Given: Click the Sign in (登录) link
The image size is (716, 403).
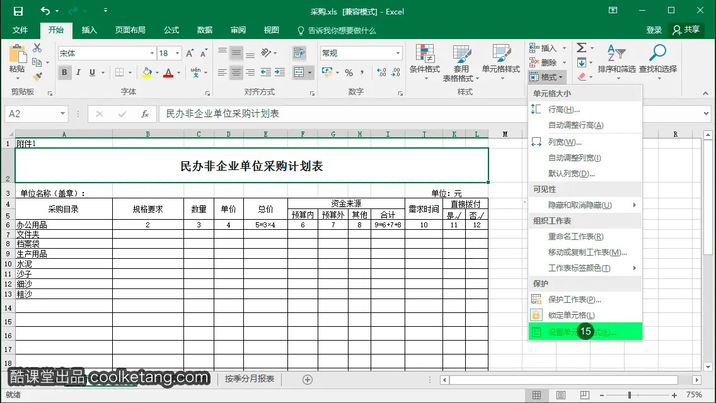Looking at the screenshot, I should click(x=654, y=30).
